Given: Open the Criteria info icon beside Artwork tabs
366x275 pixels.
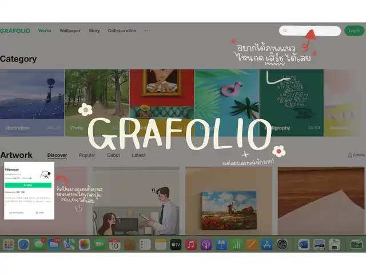Looking at the screenshot, I should pos(349,155).
